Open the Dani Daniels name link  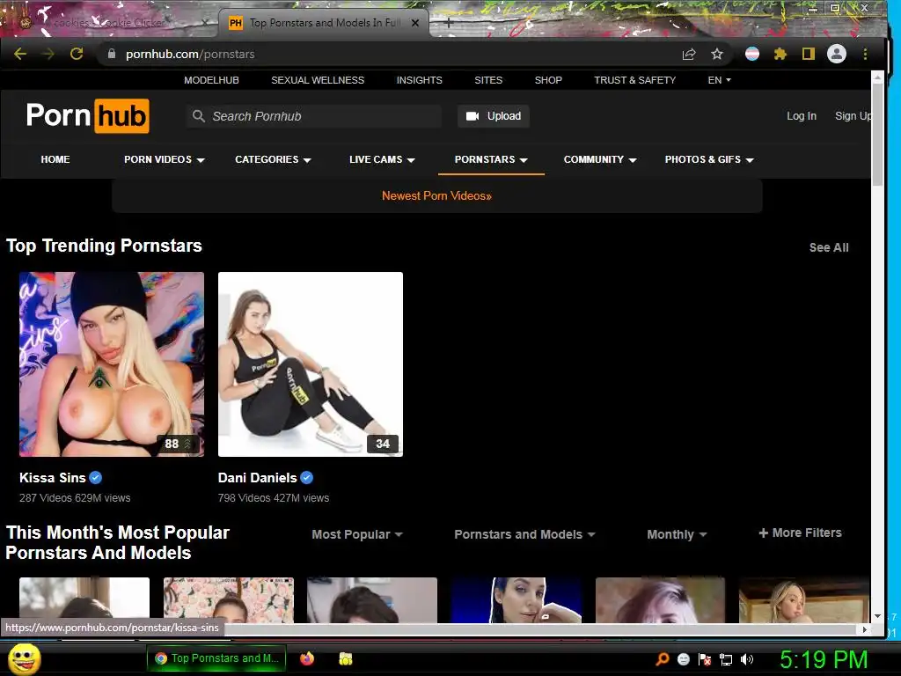(258, 478)
